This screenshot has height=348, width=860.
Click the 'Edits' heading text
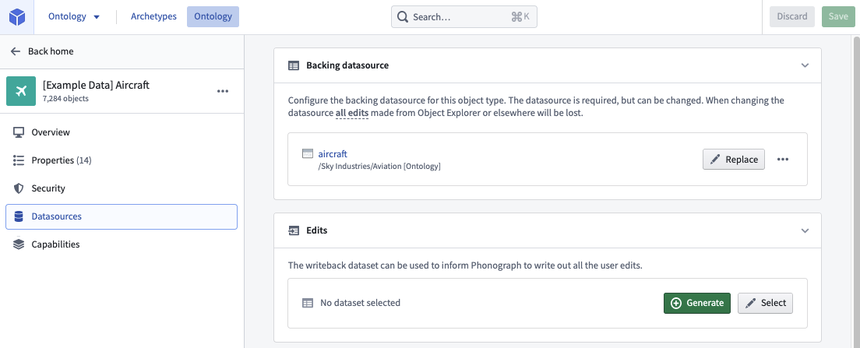tap(317, 230)
